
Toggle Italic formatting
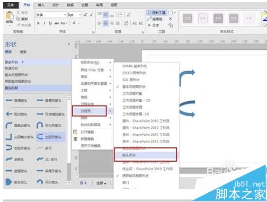tap(44, 23)
